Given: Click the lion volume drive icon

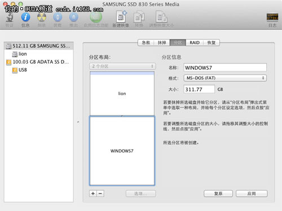Looking at the screenshot, I should (15, 54).
